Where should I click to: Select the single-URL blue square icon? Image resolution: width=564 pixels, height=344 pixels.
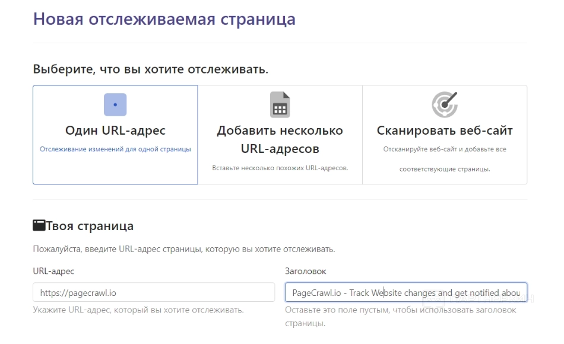coord(115,104)
